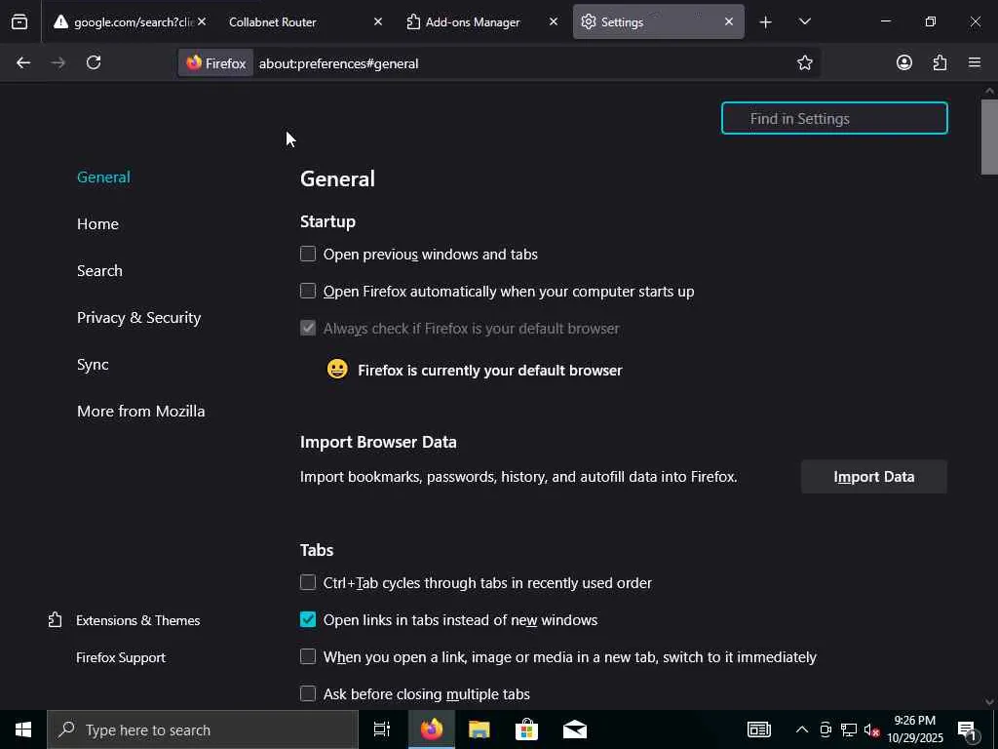This screenshot has width=998, height=749.
Task: Close the Settings tab
Action: tap(729, 21)
